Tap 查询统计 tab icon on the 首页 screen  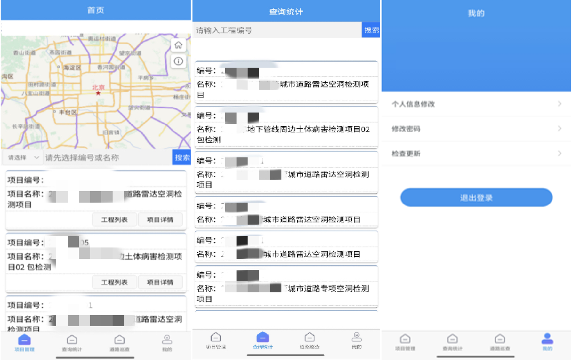tap(72, 340)
